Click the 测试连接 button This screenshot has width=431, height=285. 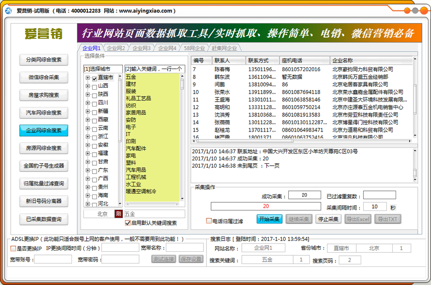163,259
